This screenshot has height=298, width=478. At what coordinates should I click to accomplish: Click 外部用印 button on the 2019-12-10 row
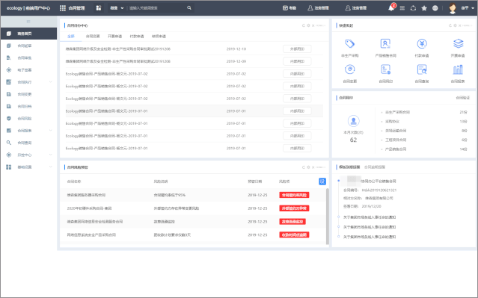297,49
